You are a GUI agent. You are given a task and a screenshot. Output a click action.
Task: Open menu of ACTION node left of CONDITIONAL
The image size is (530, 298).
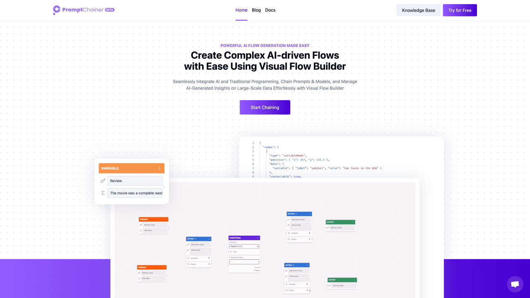click(209, 239)
